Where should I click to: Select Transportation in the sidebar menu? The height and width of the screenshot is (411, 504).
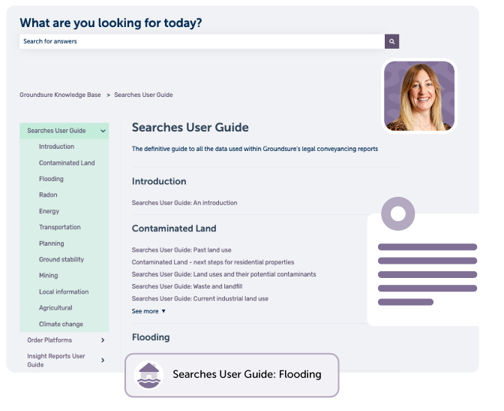click(60, 228)
